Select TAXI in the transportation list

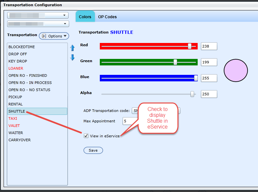(13, 118)
